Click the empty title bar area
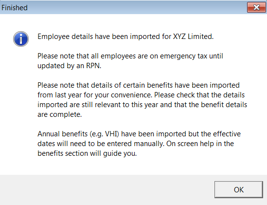The width and height of the screenshot is (267, 205). click(136, 7)
